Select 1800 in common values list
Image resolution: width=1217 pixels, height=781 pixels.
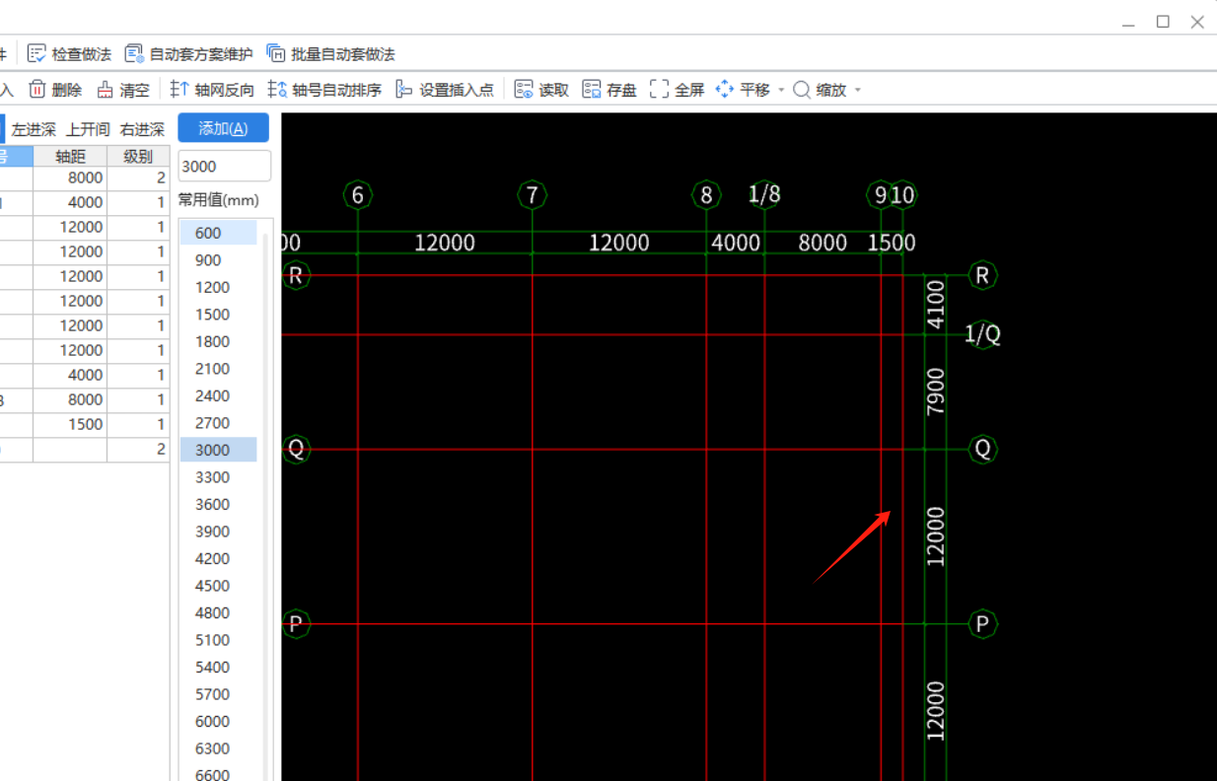point(219,341)
